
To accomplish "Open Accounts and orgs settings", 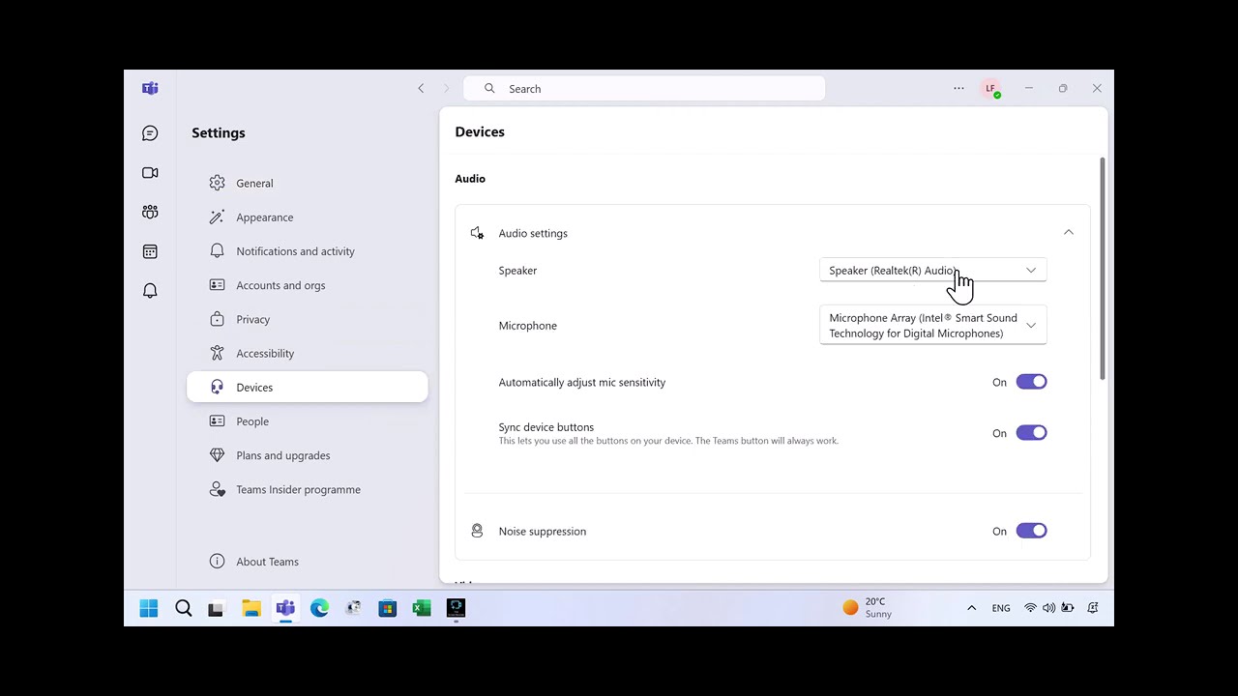I will [x=308, y=285].
